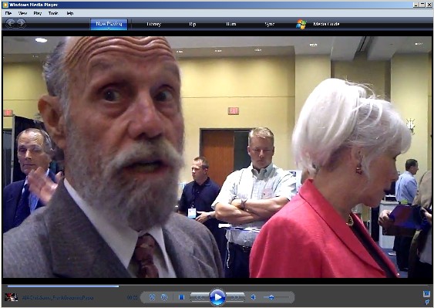Open the Rip tab

(x=193, y=24)
